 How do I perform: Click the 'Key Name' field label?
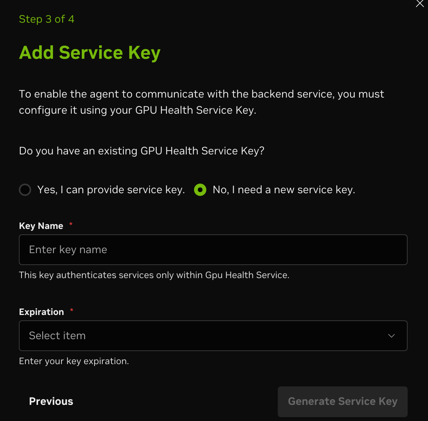tap(41, 226)
